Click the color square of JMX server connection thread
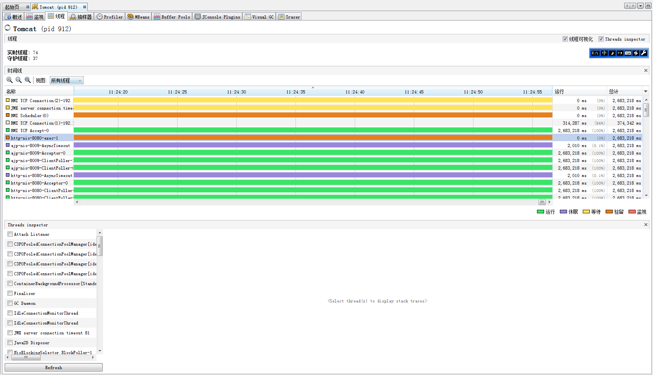This screenshot has height=375, width=653. click(8, 108)
